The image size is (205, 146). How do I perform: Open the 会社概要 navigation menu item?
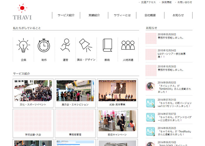point(150,15)
